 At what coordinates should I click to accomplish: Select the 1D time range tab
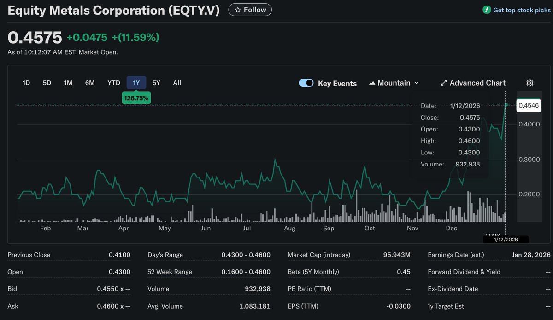tap(26, 83)
